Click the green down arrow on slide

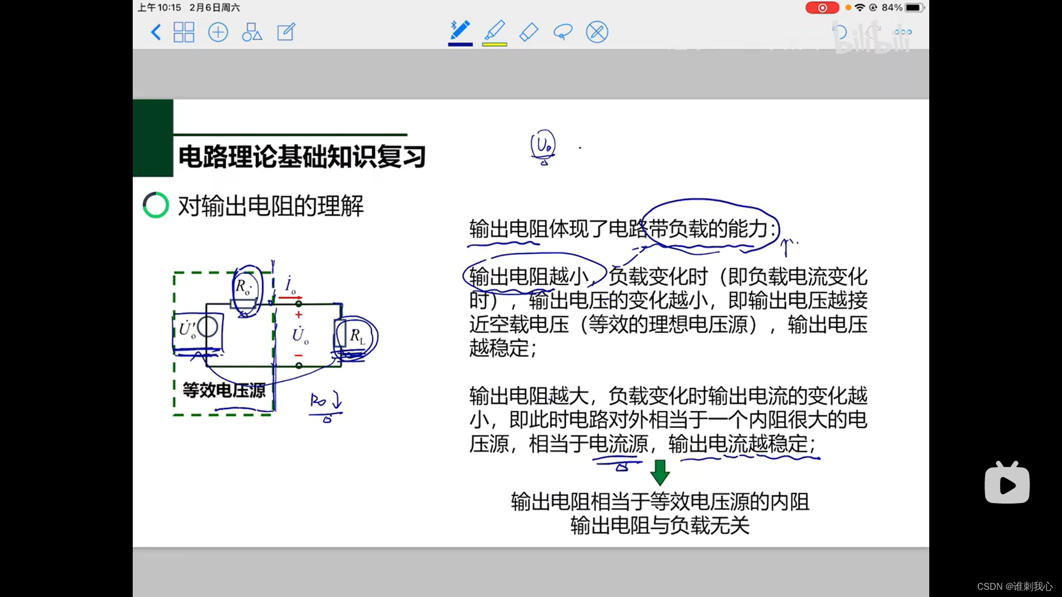point(660,472)
